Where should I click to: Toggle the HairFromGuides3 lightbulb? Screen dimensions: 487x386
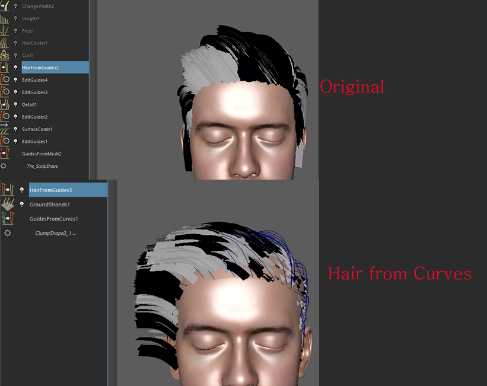point(22,190)
